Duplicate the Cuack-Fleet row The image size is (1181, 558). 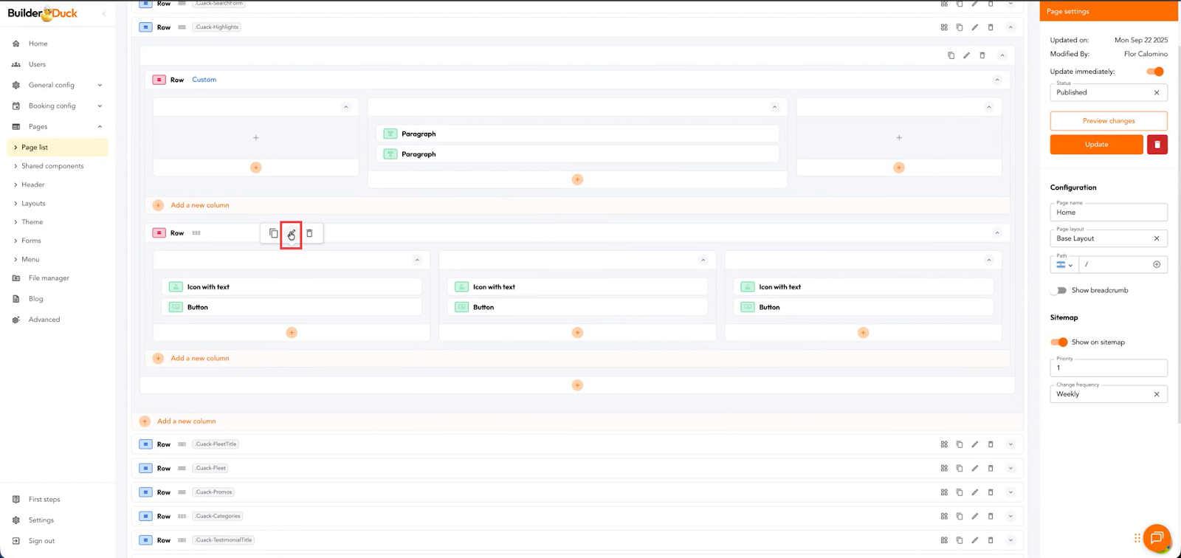click(x=960, y=469)
